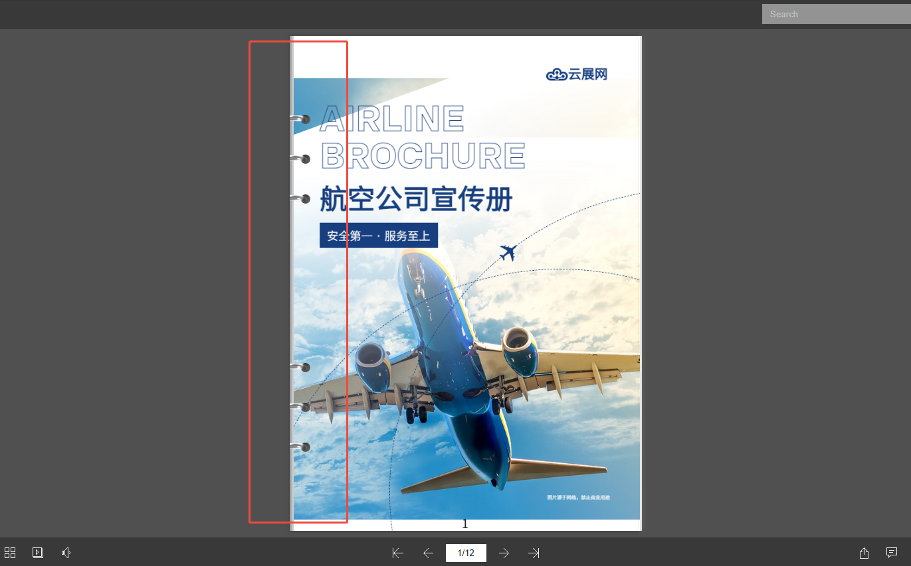The height and width of the screenshot is (566, 911).
Task: Start auto-flip slideshow playback
Action: pos(38,553)
